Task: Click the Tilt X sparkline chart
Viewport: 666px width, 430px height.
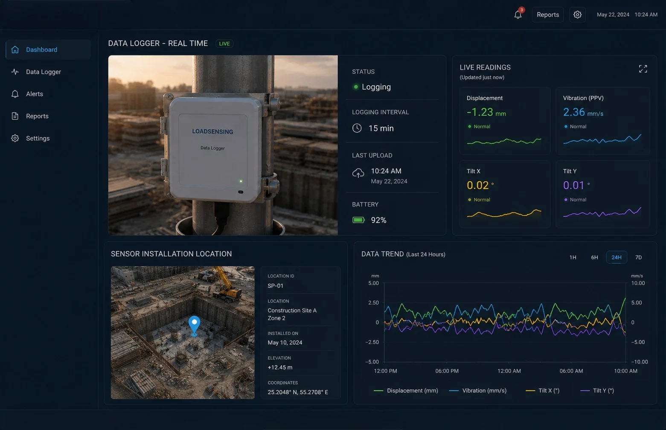Action: point(504,213)
